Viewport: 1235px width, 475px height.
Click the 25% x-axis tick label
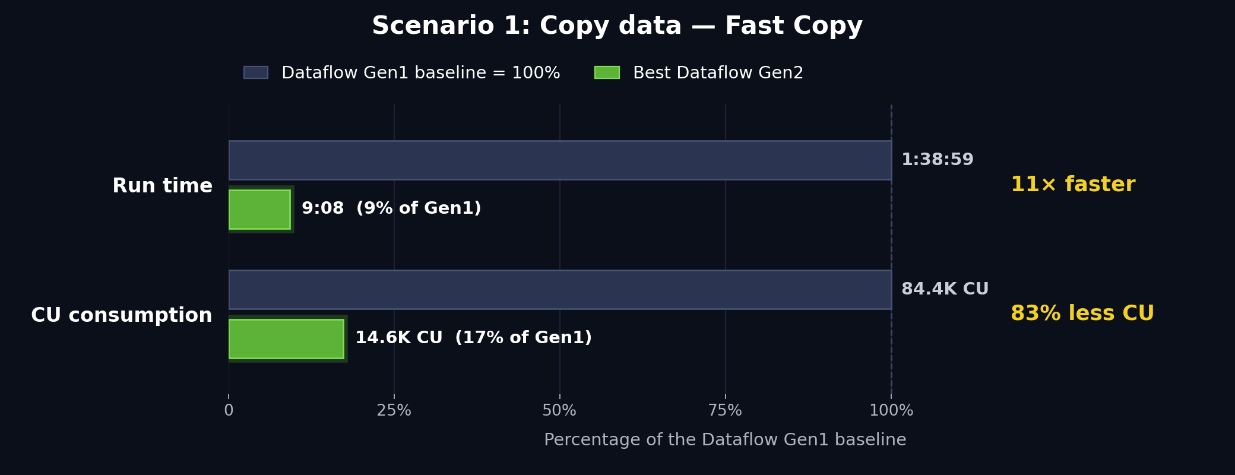pyautogui.click(x=394, y=410)
